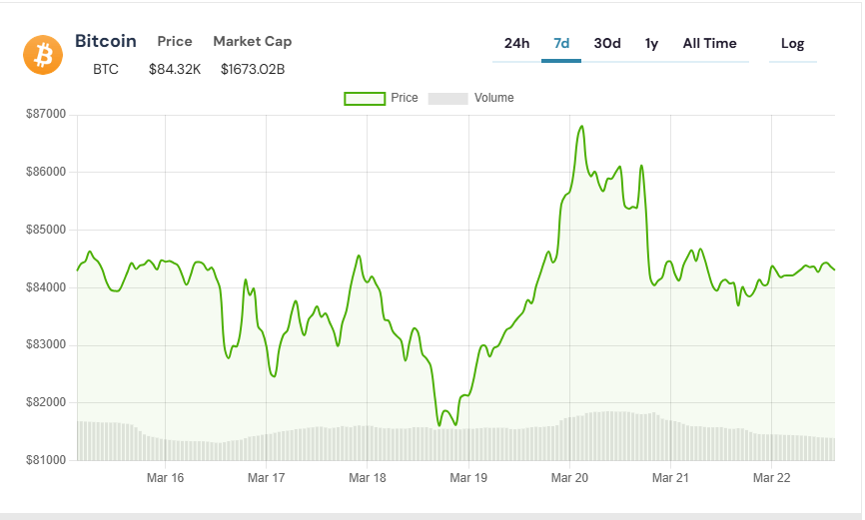Click the Mar 20 date label
This screenshot has height=520, width=865.
tap(569, 478)
